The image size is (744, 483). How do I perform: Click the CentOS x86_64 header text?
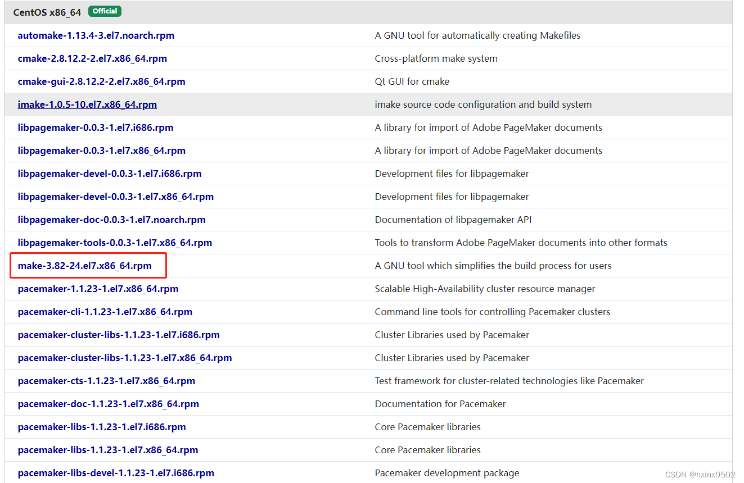click(47, 12)
